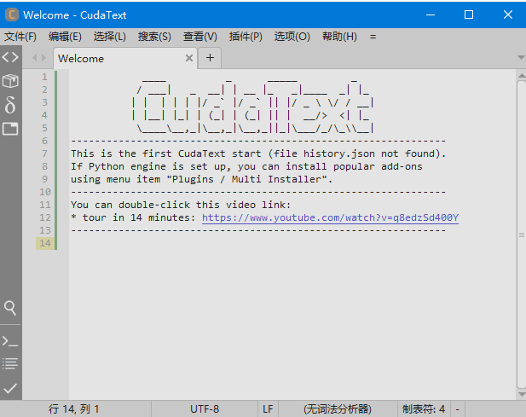Expand the tab list dropdown arrow
The width and height of the screenshot is (526, 417).
point(520,58)
